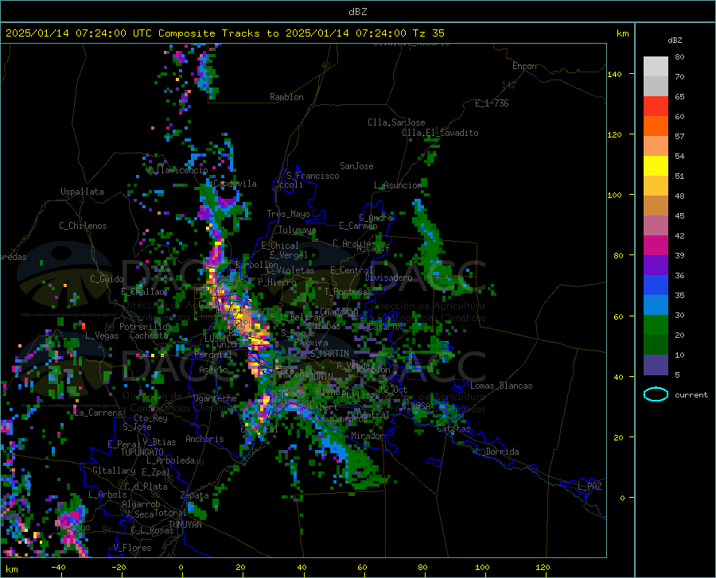Click the Ugarteche map label

pyautogui.click(x=215, y=398)
